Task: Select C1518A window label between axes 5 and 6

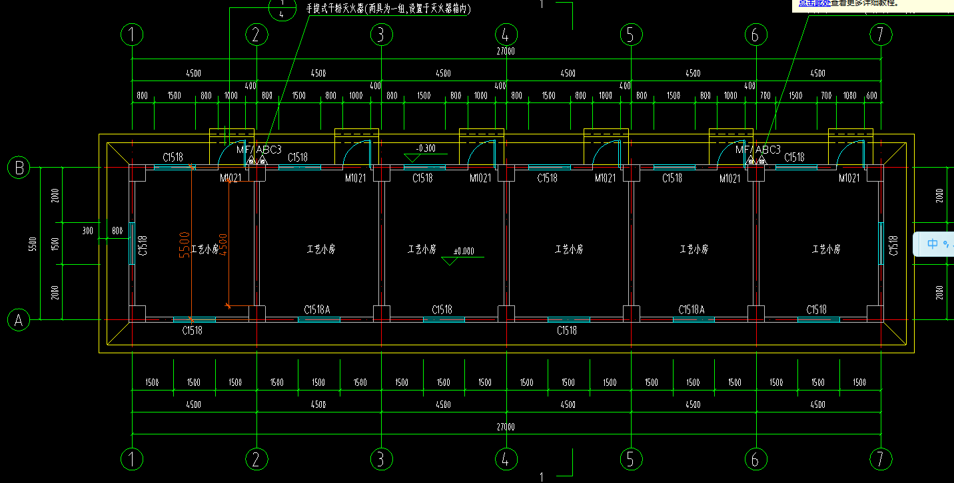Action: [692, 309]
